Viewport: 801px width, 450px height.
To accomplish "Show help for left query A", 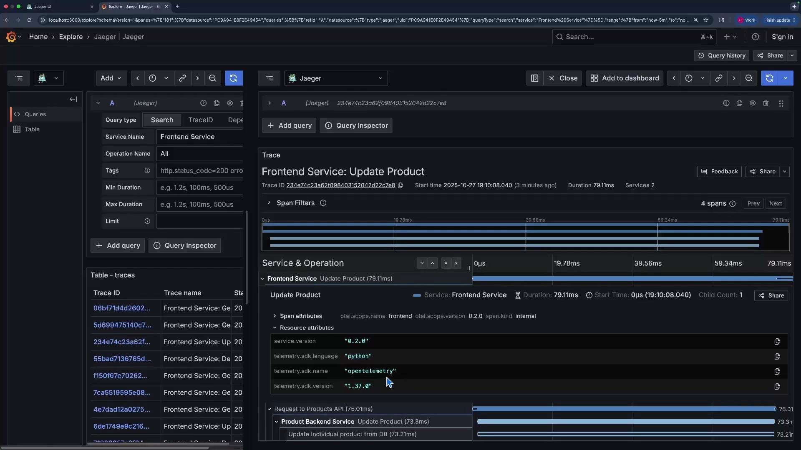I will (x=203, y=103).
